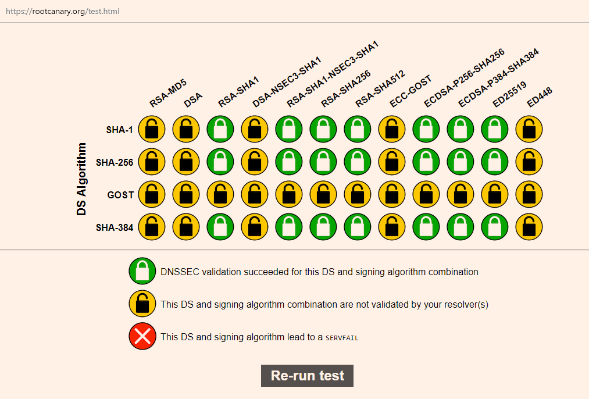Click SHA-384 row lock under ED448
The image size is (589, 399).
529,227
